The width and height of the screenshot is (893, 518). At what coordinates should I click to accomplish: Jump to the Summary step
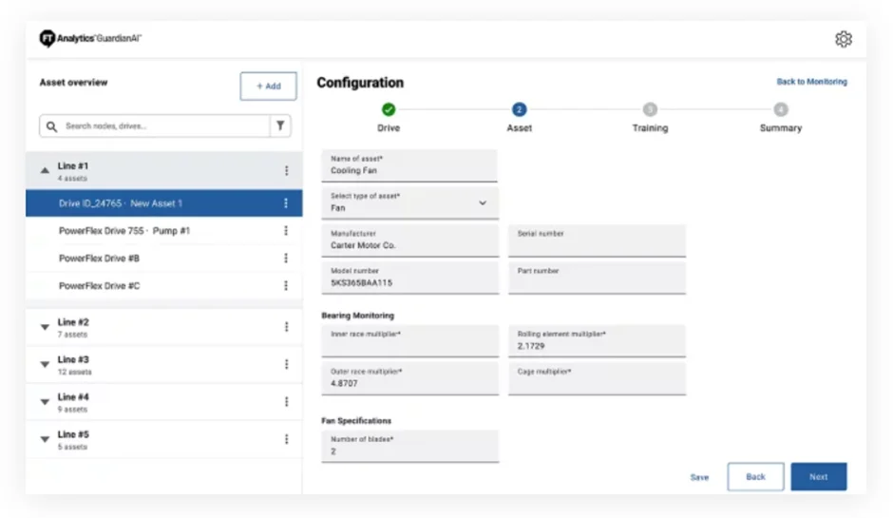pos(780,110)
